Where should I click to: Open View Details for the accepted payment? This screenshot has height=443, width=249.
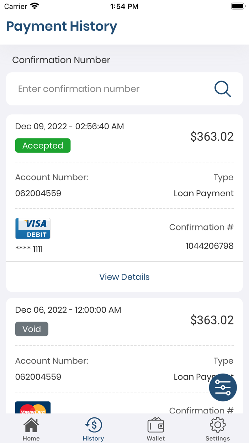[124, 277]
